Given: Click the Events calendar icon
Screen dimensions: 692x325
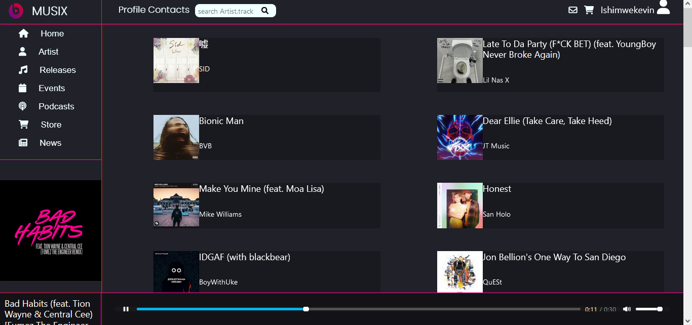Looking at the screenshot, I should [x=23, y=88].
